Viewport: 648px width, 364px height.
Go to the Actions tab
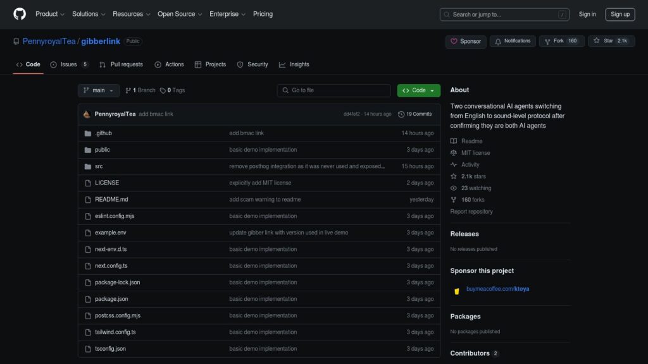click(169, 64)
